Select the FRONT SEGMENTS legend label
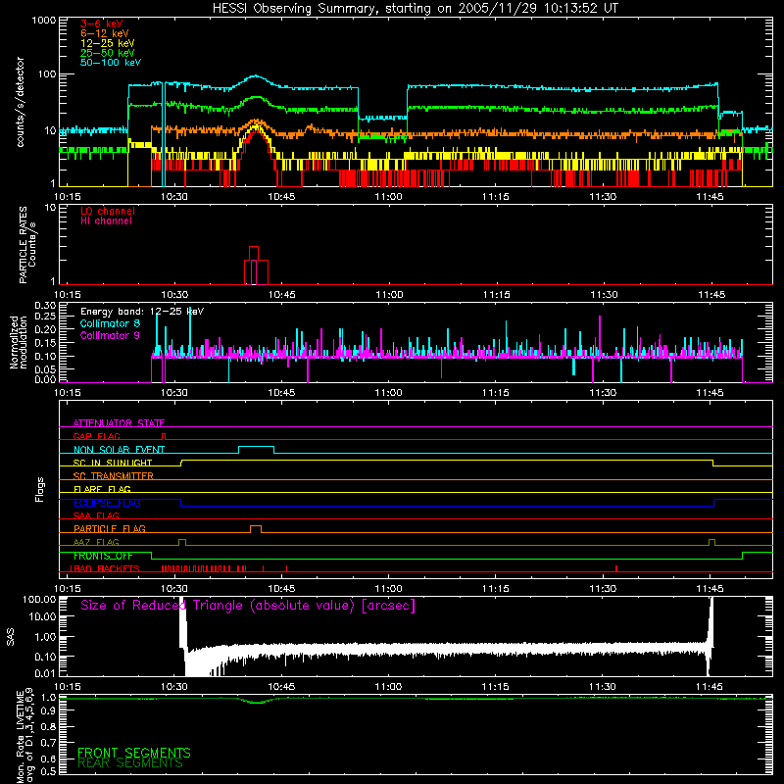 (134, 753)
